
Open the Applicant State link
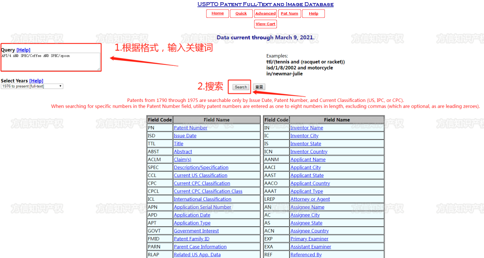click(x=307, y=175)
